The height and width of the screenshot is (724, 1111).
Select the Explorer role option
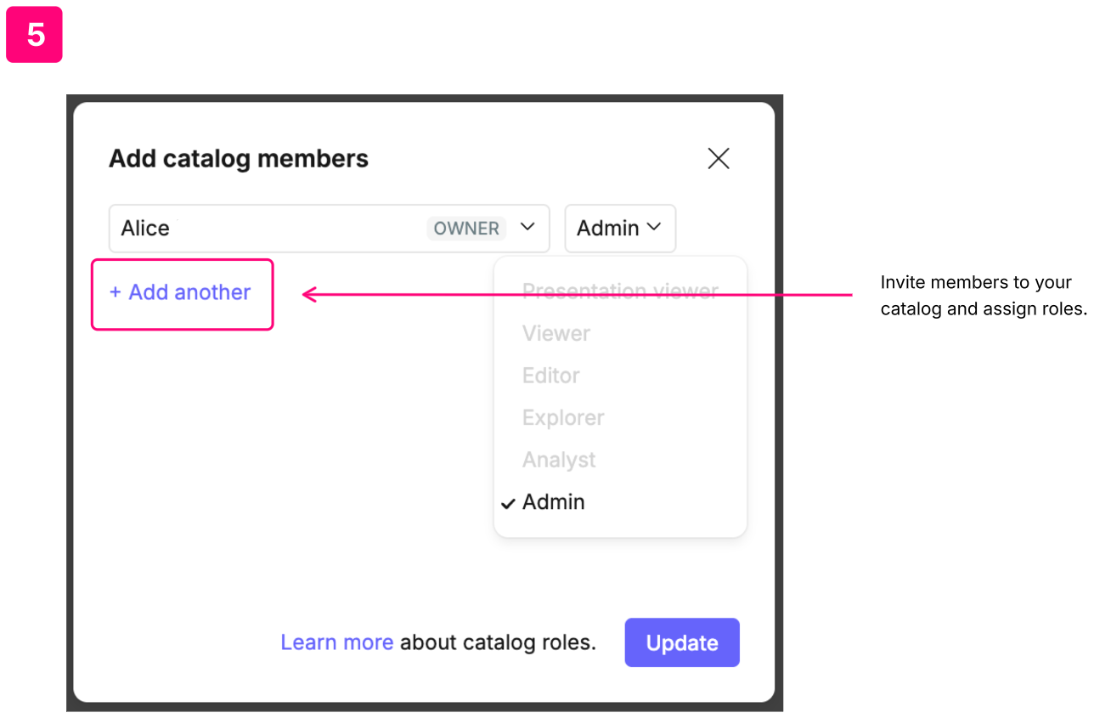[x=563, y=418]
